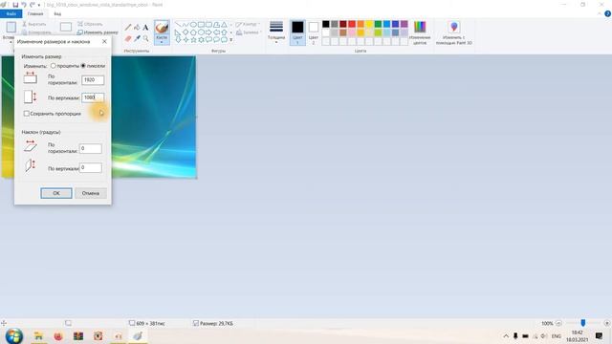Viewport: 612px width, 344px height.
Task: Select the проценты radio button
Action: point(54,66)
